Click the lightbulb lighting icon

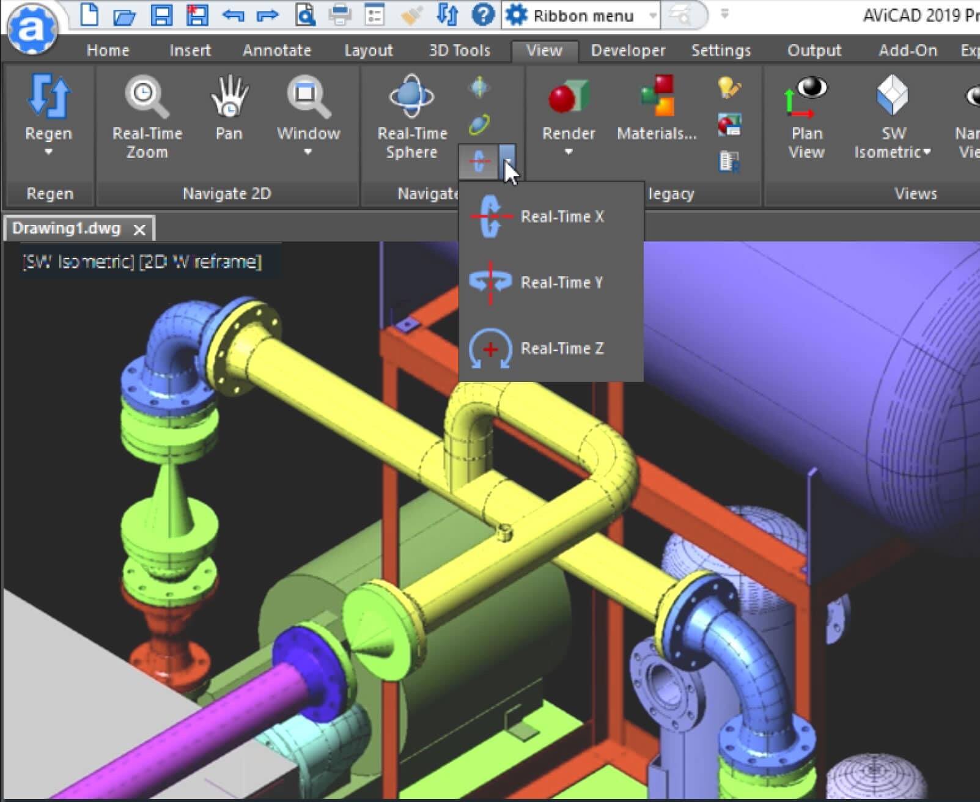(x=729, y=88)
